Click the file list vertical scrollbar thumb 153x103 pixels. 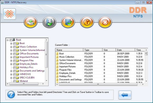146,53
